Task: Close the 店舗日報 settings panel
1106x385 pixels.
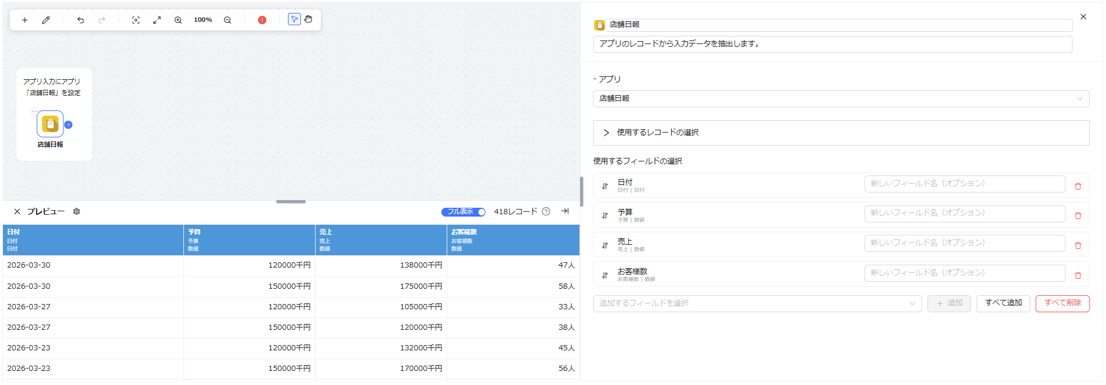Action: [x=1083, y=17]
